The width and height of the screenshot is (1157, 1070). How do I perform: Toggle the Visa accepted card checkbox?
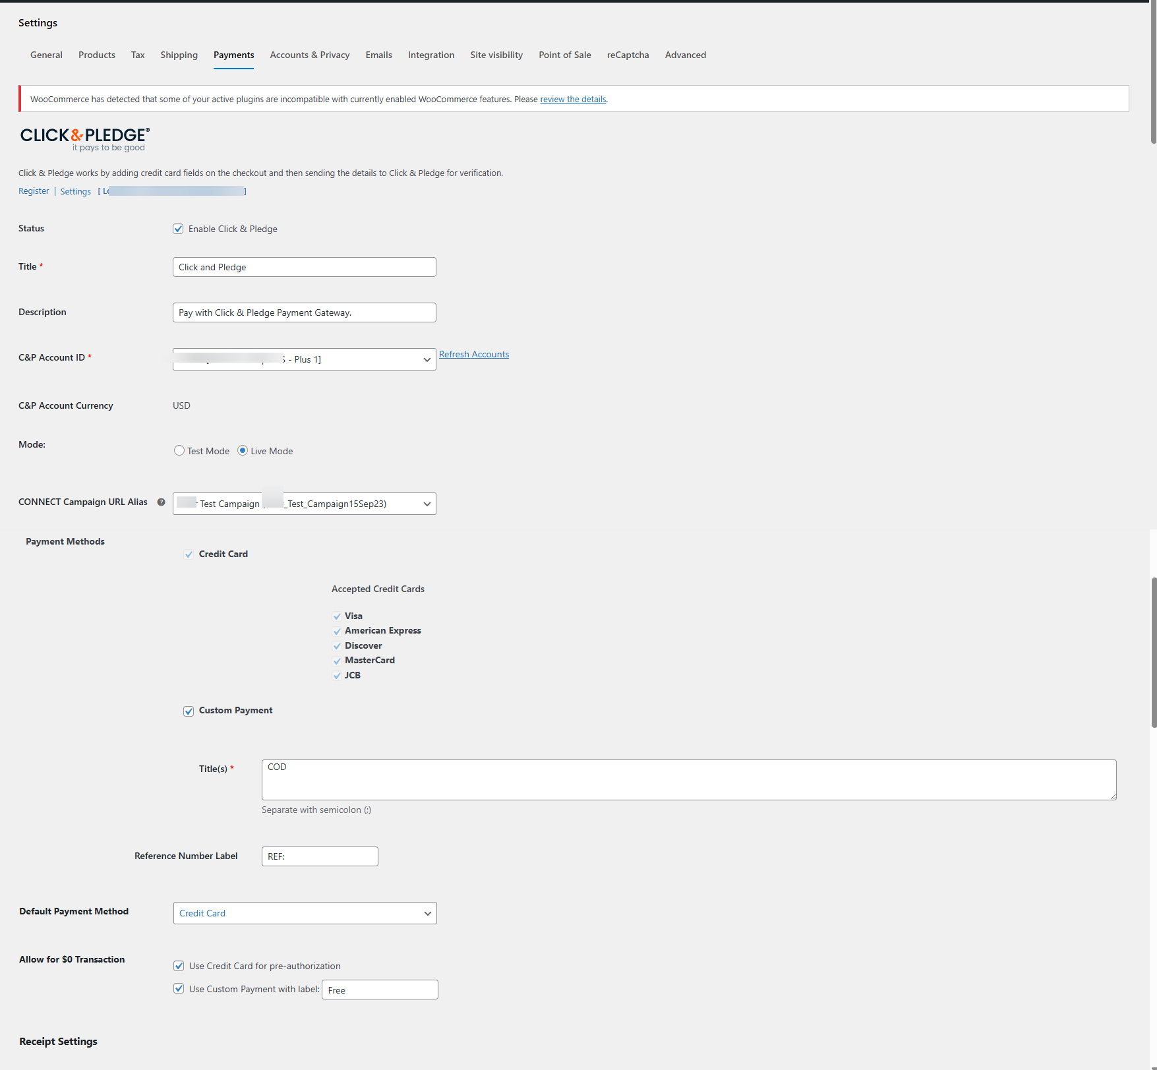[x=337, y=616]
